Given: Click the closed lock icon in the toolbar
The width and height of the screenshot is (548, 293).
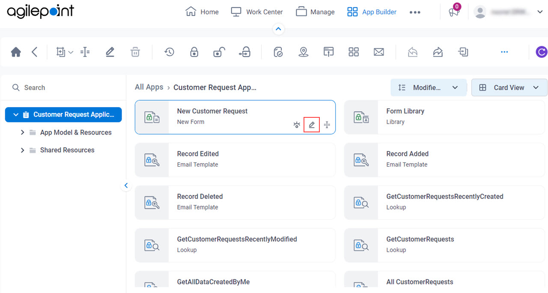Looking at the screenshot, I should click(x=194, y=52).
